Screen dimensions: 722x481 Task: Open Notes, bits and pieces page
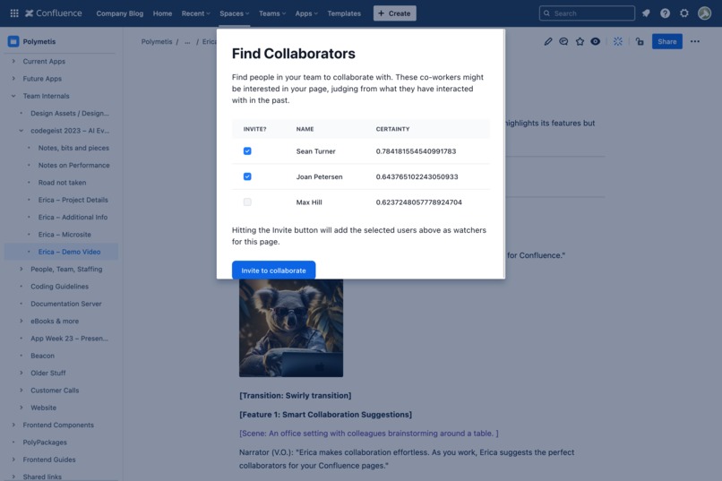[x=73, y=148]
